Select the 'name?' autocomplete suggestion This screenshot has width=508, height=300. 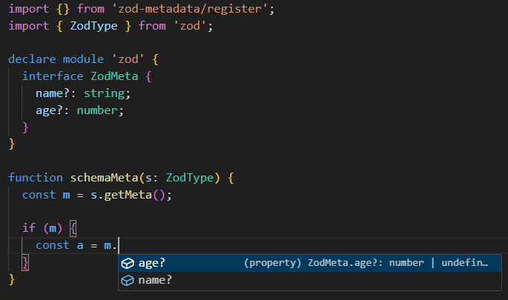(x=310, y=280)
